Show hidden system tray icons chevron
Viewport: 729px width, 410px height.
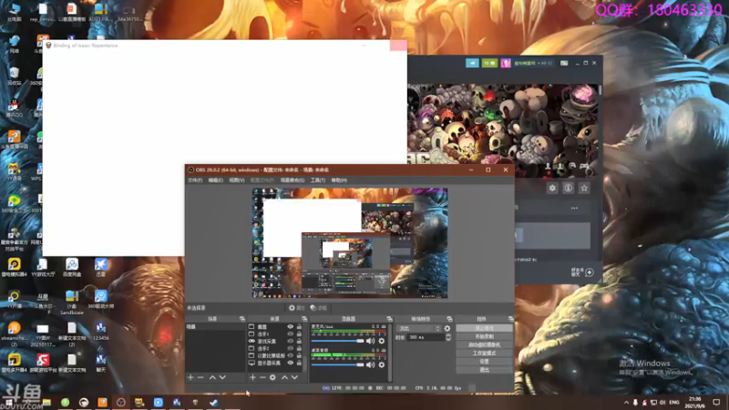(x=626, y=403)
